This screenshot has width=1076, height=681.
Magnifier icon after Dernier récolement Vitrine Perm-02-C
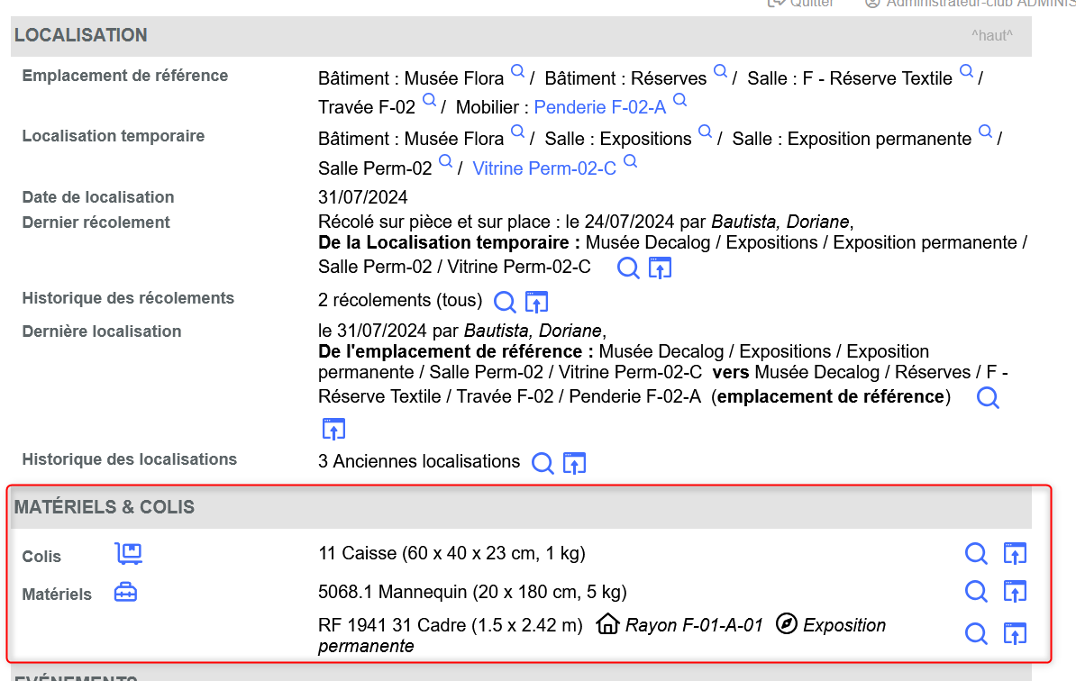click(x=628, y=268)
